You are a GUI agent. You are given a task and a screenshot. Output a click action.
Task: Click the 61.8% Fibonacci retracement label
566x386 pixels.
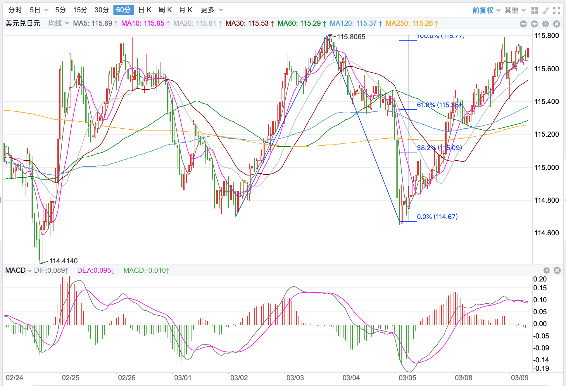(439, 105)
